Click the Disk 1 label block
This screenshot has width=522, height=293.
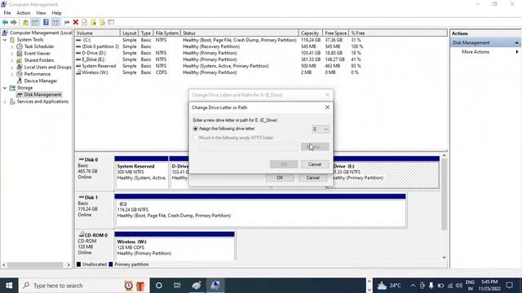(95, 209)
